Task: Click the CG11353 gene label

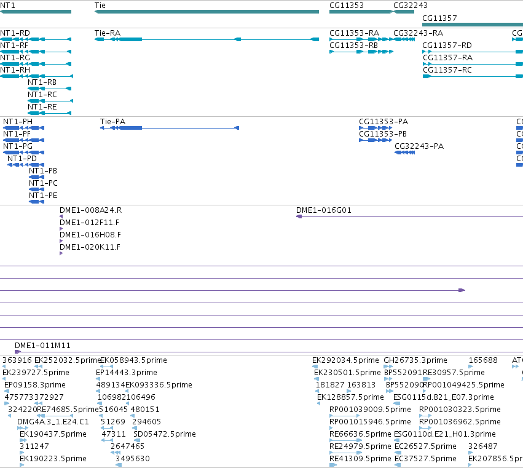Action: pyautogui.click(x=347, y=6)
